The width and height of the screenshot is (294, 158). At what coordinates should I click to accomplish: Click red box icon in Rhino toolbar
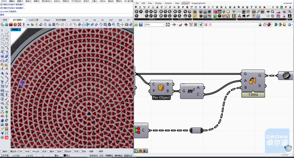click(x=11, y=24)
